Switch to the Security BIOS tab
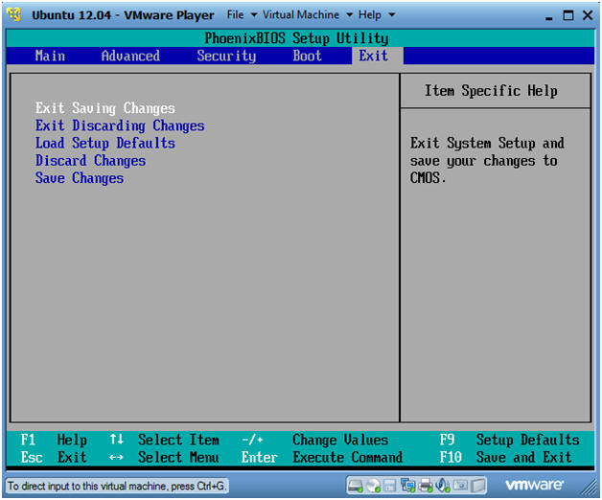 [x=226, y=56]
